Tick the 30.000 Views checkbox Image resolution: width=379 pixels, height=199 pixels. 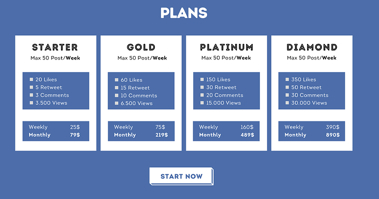287,103
